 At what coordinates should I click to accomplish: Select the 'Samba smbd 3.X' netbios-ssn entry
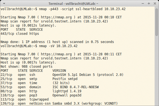66,104
